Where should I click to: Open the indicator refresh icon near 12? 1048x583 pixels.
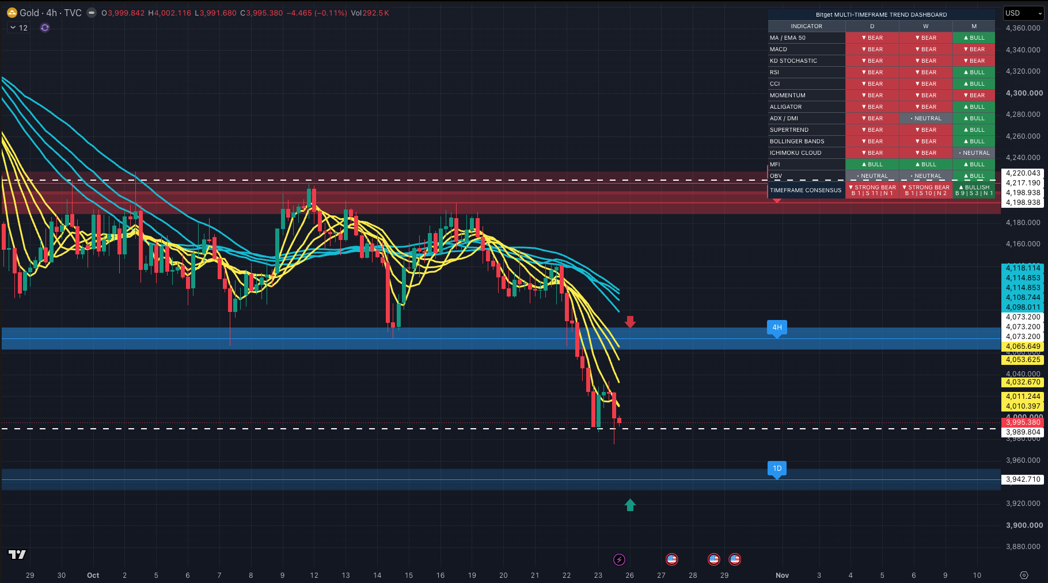point(45,28)
